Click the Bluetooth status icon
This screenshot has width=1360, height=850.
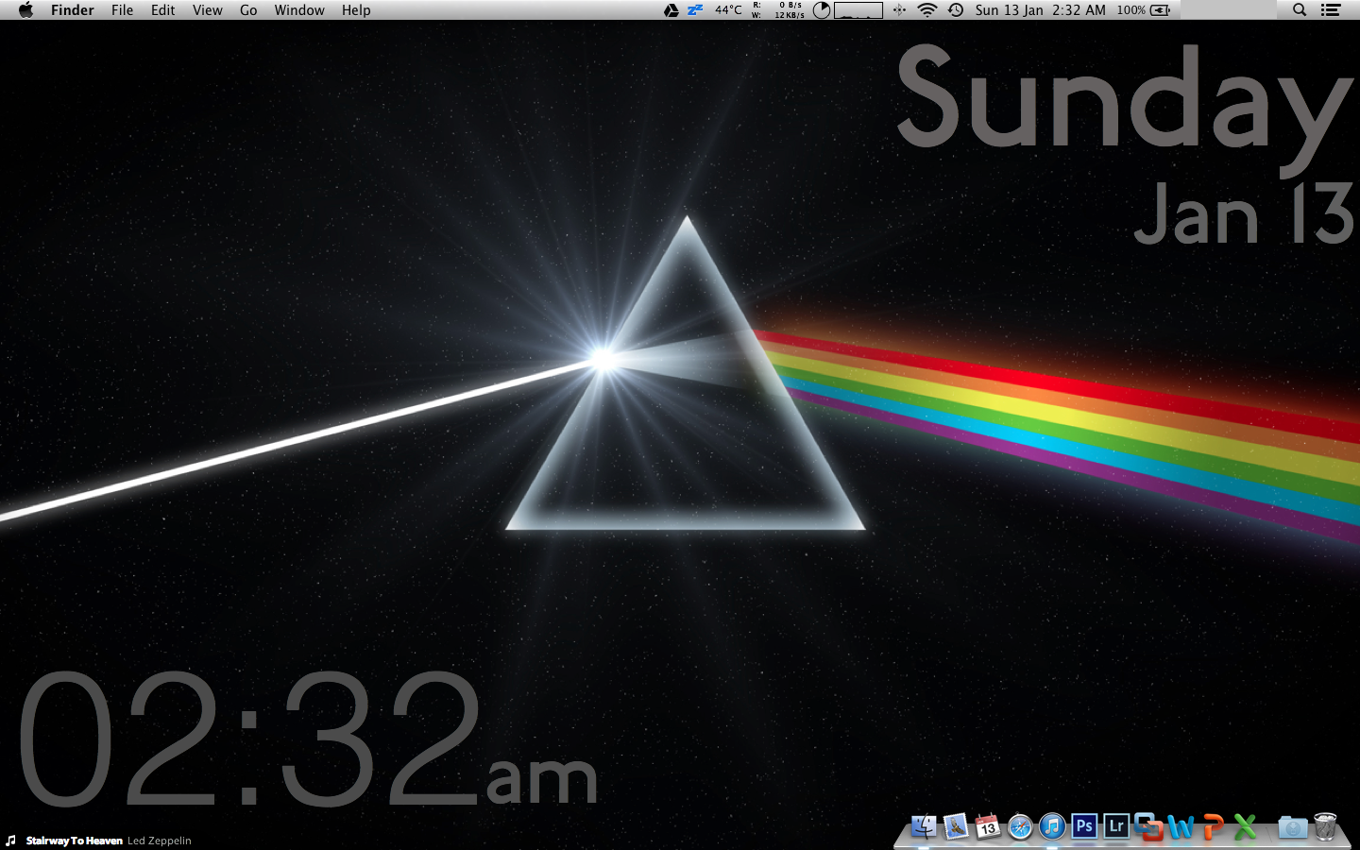click(x=899, y=9)
